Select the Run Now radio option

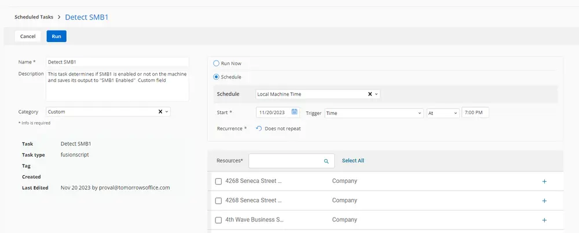(x=217, y=63)
